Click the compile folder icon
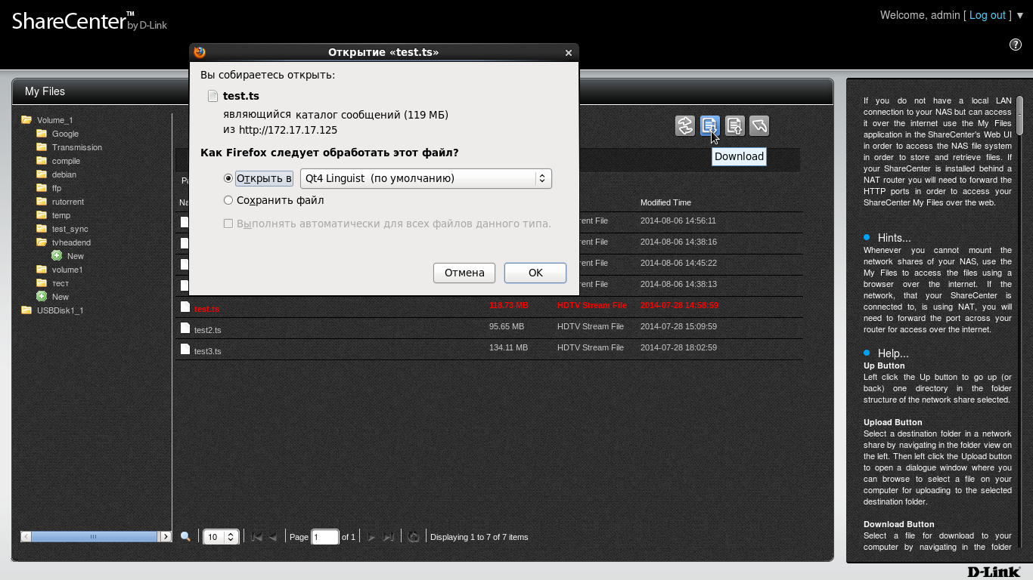The width and height of the screenshot is (1033, 580). point(42,160)
